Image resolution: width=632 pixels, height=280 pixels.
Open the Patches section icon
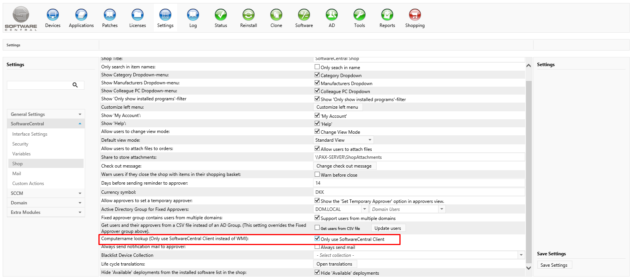[109, 15]
